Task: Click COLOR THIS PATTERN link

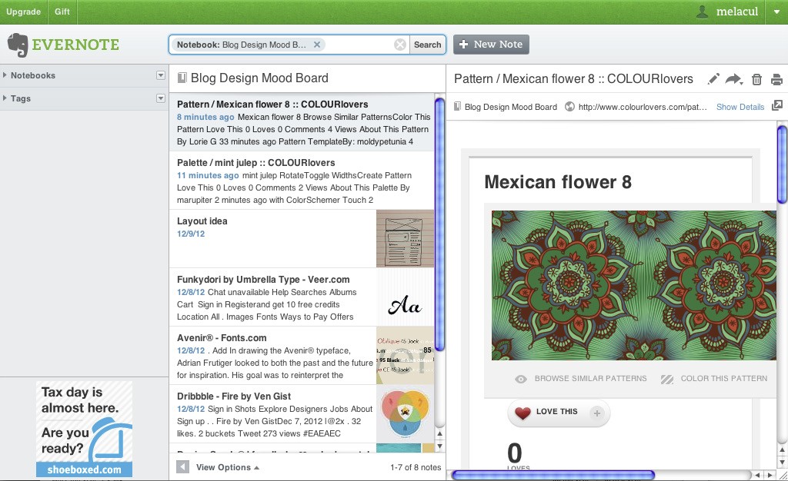Action: pyautogui.click(x=723, y=379)
